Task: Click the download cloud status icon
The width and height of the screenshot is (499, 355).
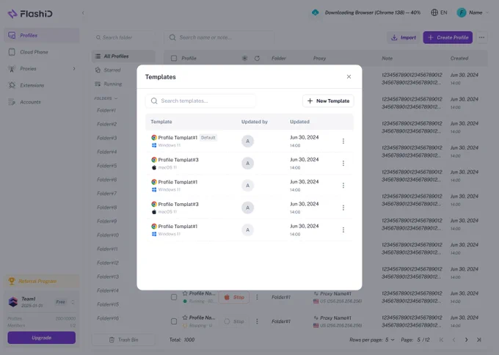Action: [x=315, y=12]
